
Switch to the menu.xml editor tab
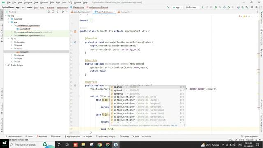pyautogui.click(x=125, y=12)
